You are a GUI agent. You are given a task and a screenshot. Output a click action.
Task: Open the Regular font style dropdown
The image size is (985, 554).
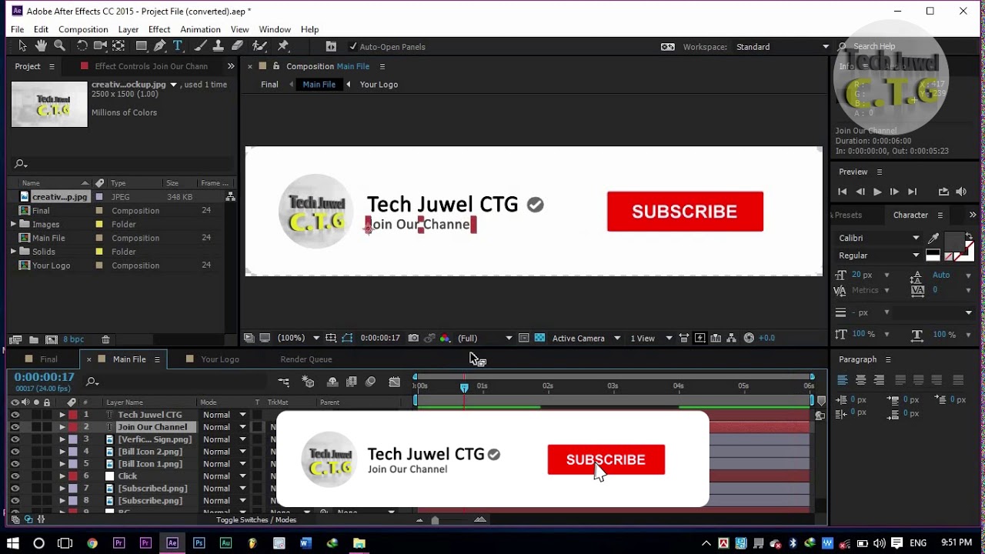(x=879, y=255)
